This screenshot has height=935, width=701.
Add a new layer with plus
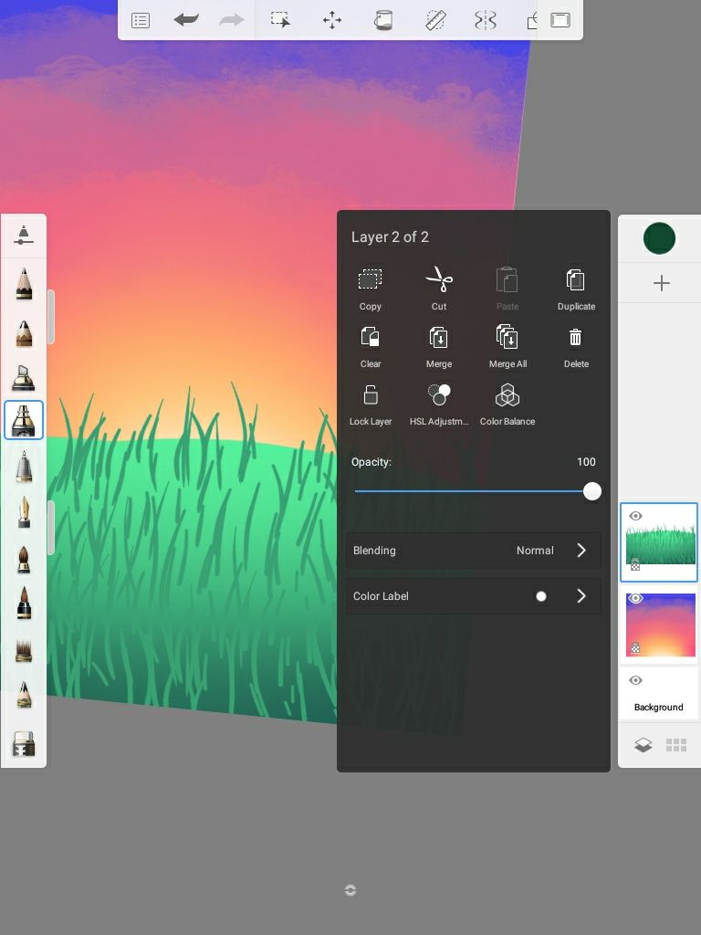click(x=661, y=283)
